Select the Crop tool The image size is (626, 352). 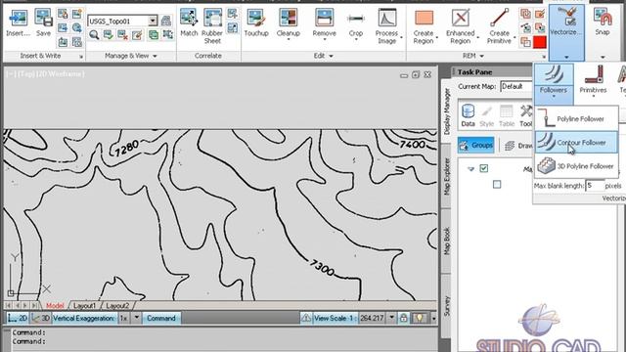tap(355, 23)
